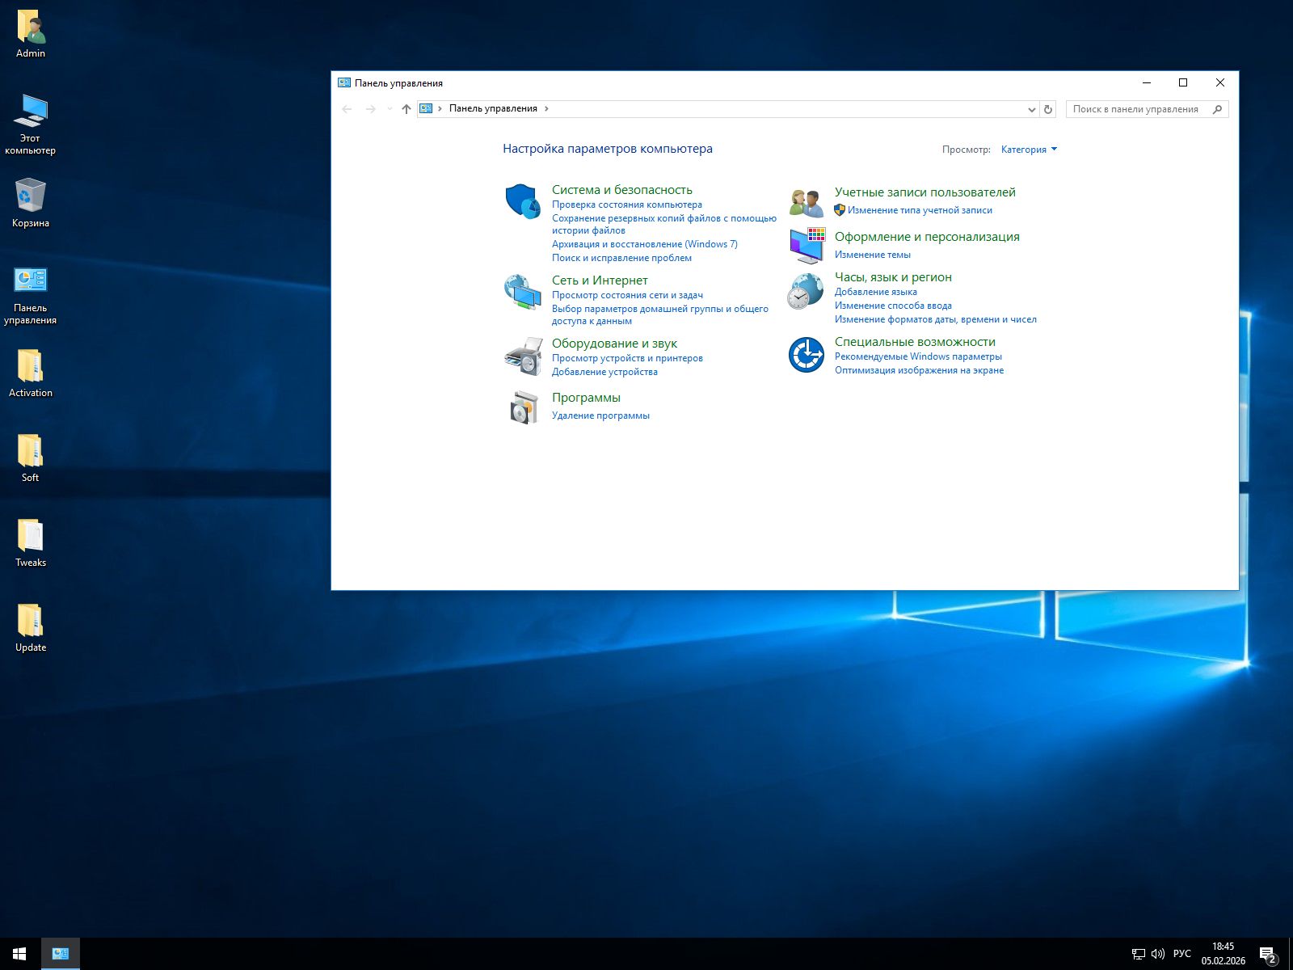The height and width of the screenshot is (970, 1293).
Task: Open the address bar history dropdown arrow
Action: coord(1031,109)
